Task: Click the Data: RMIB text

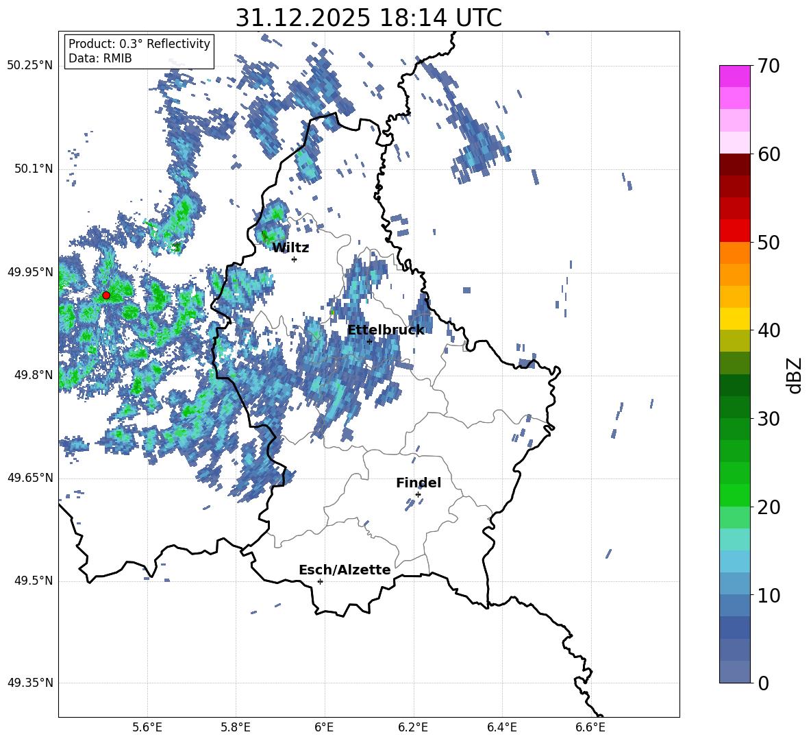Action: tap(100, 58)
